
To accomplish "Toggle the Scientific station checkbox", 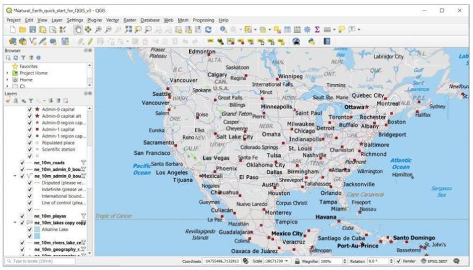I will 30,149.
